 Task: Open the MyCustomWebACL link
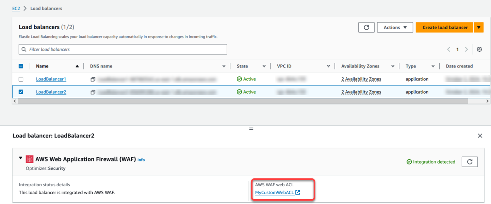[x=274, y=192]
